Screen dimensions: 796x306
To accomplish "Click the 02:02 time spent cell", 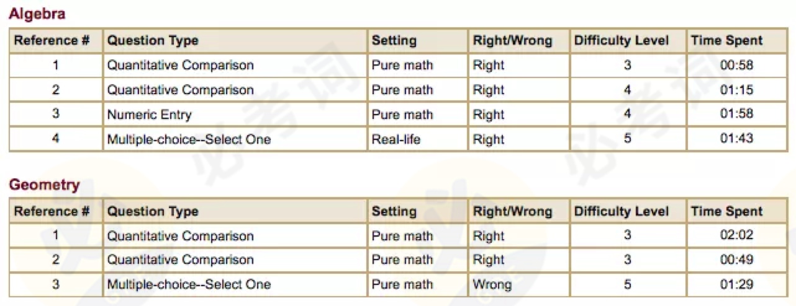I will point(736,236).
